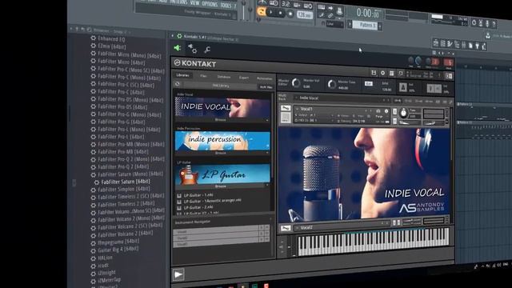This screenshot has width=512, height=288.
Task: Click the metronome icon in Kontakt's master section
Action: (403, 87)
